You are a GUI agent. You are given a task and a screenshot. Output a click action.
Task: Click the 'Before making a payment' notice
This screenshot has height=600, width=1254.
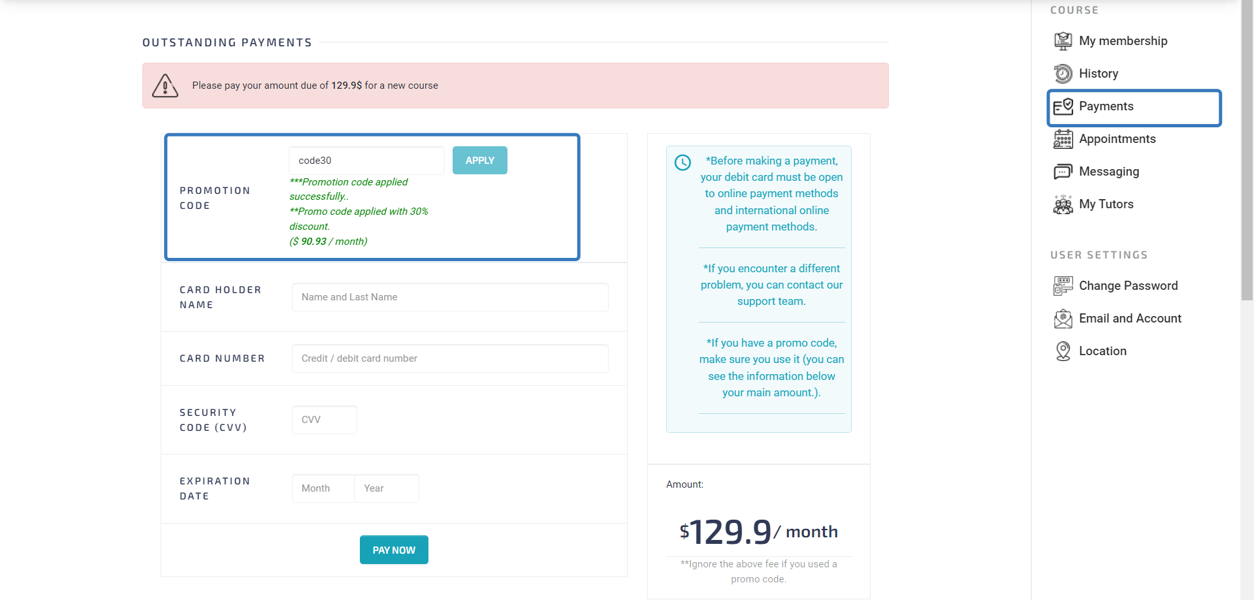[x=771, y=194]
